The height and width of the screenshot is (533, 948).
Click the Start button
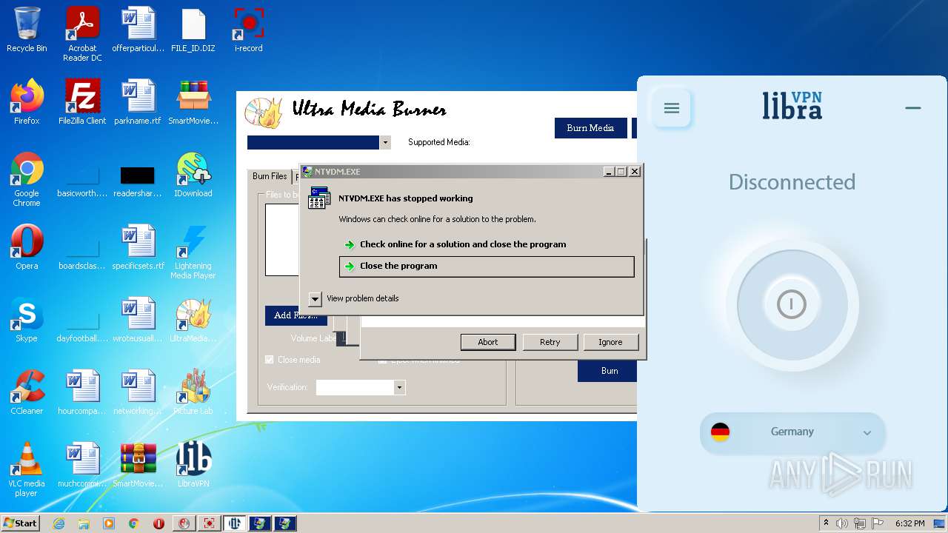(x=20, y=523)
